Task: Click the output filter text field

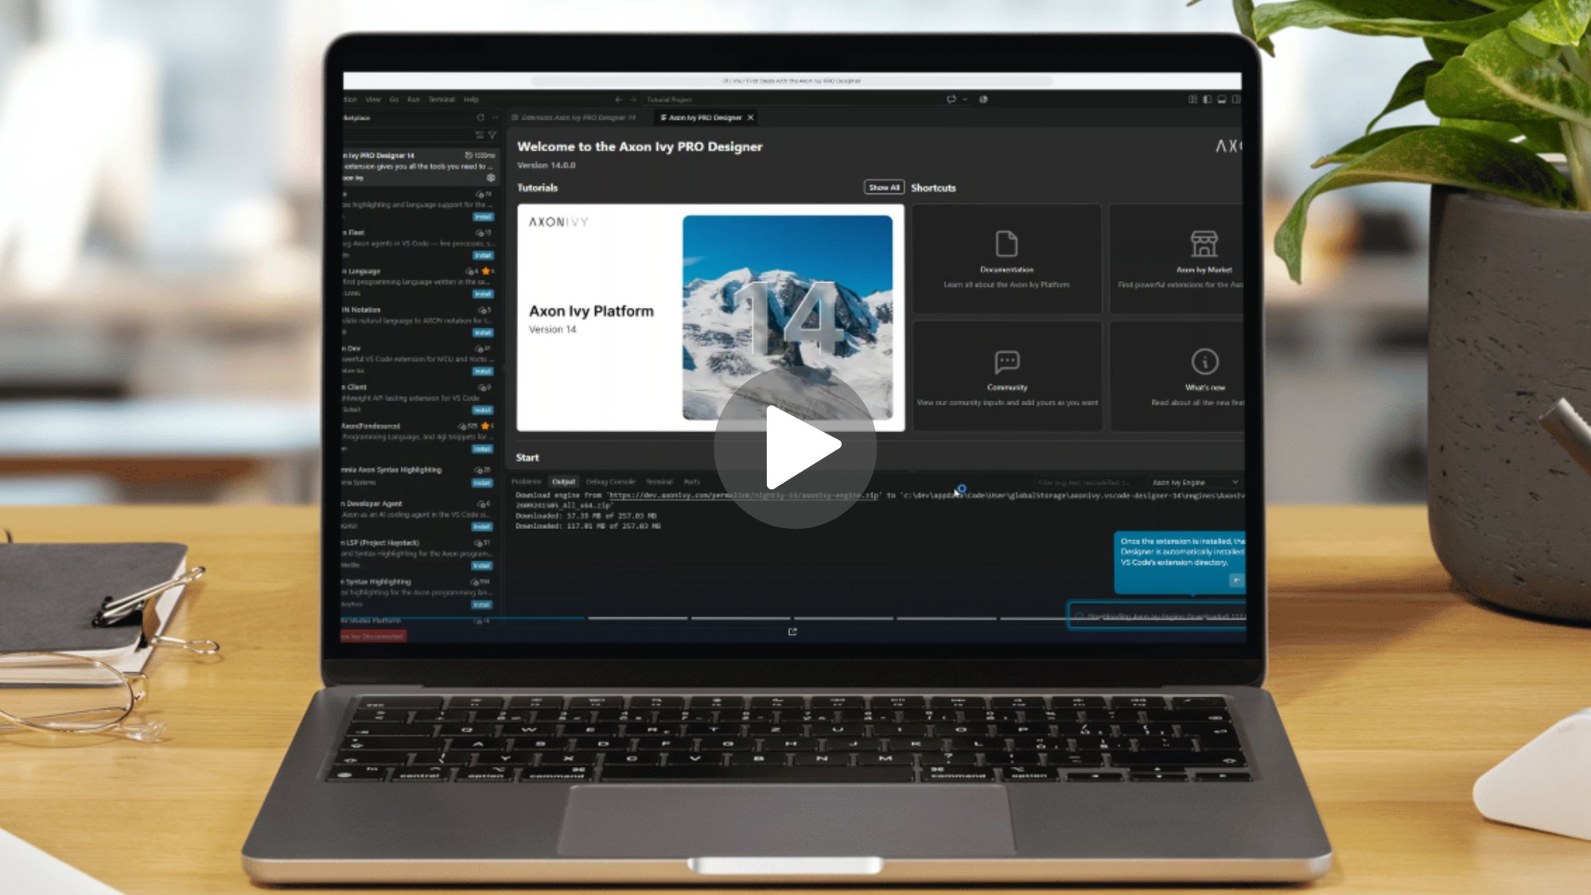Action: (x=1089, y=483)
